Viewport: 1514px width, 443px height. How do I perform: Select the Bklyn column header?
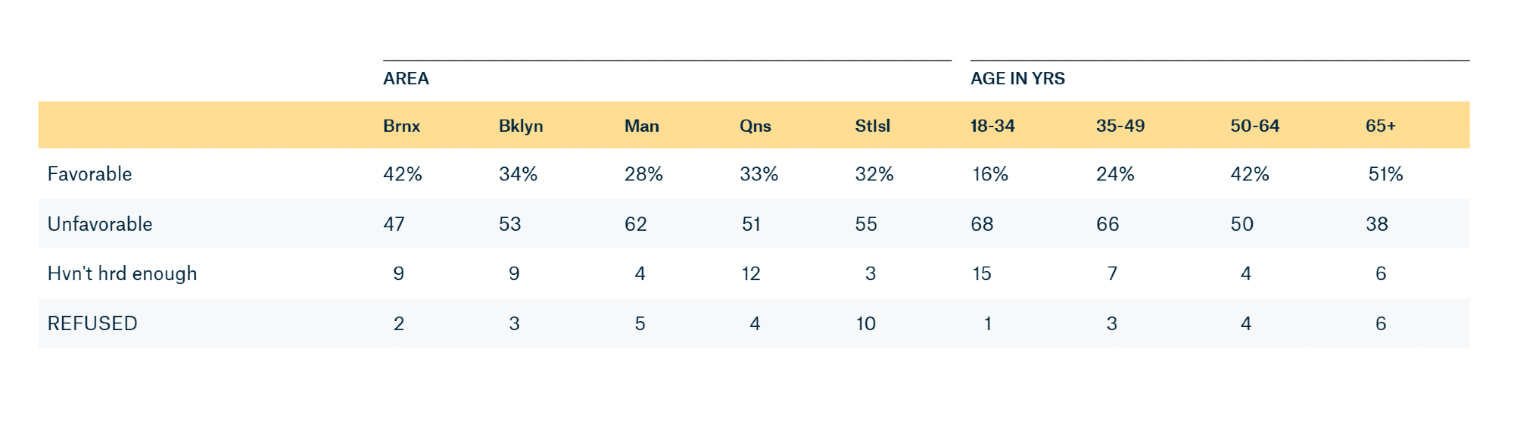[521, 126]
